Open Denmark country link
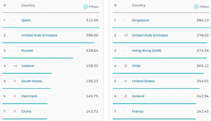 point(29,96)
